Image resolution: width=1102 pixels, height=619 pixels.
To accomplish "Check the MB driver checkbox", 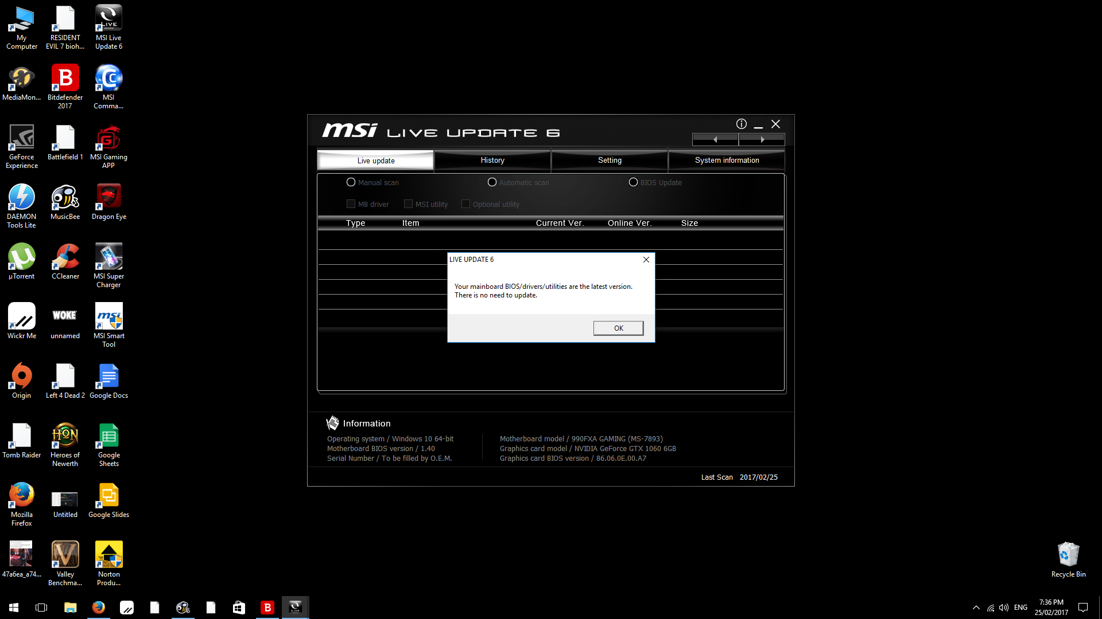I will point(351,204).
